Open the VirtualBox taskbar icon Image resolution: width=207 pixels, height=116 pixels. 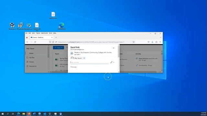(x=50, y=114)
